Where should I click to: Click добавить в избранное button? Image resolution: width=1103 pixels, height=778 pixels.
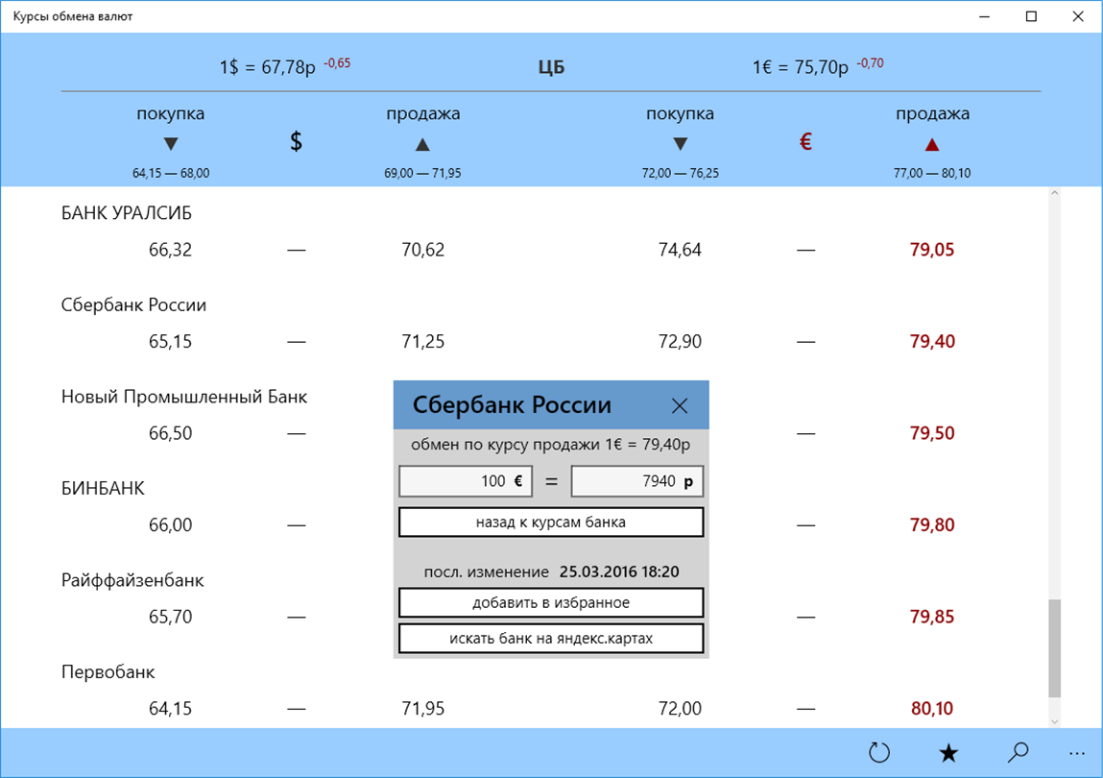click(x=551, y=602)
